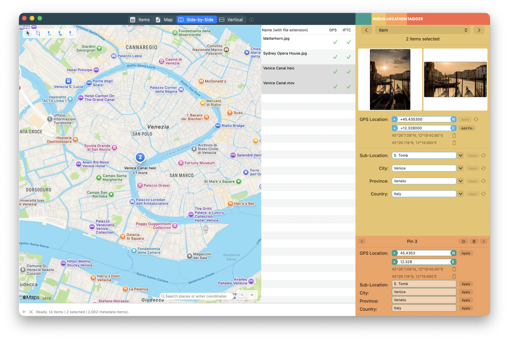Revert item Province with refresh icon
Image resolution: width=509 pixels, height=341 pixels.
pos(484,181)
